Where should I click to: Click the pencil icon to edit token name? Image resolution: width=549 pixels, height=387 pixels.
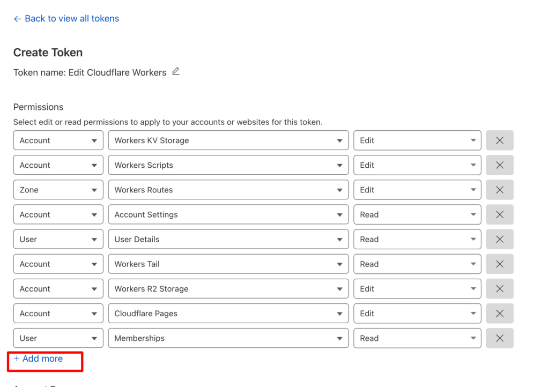[x=176, y=72]
